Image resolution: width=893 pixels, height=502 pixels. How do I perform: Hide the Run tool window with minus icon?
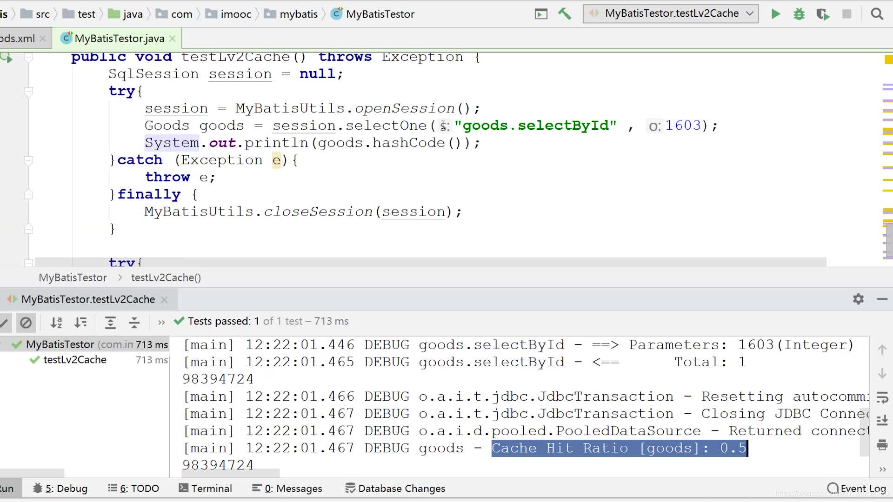pos(882,299)
